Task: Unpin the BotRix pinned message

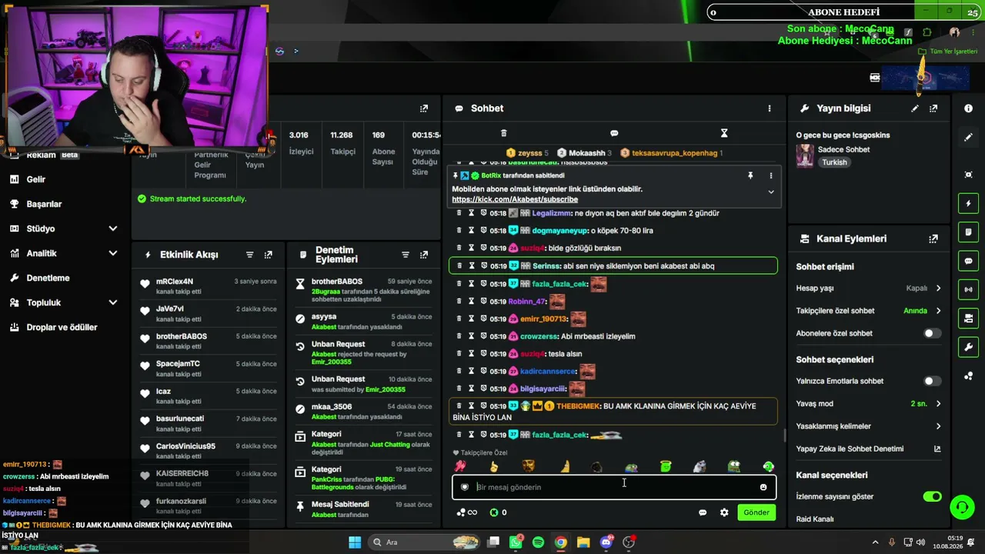Action: (750, 175)
